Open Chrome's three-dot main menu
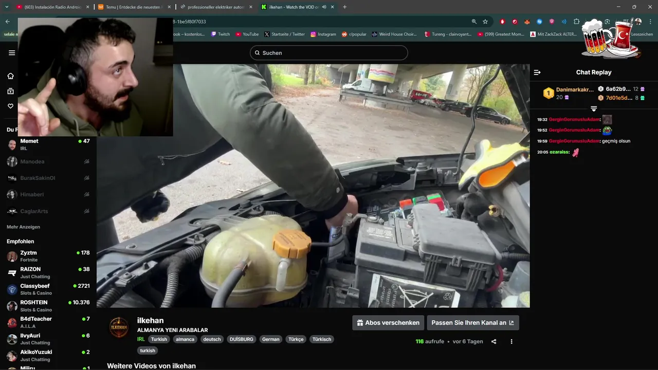 coord(650,22)
